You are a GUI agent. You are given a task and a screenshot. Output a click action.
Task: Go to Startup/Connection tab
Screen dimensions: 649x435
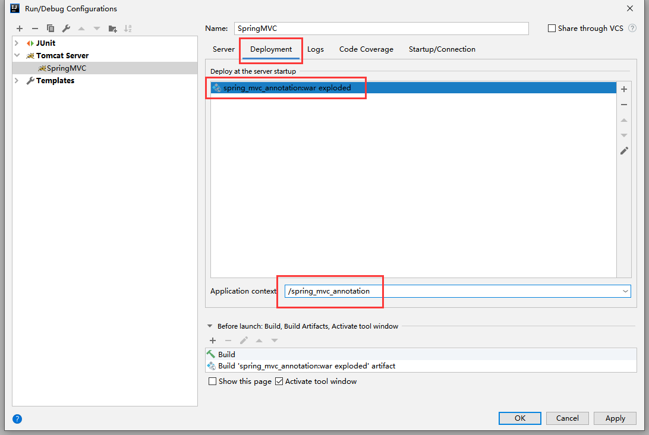pos(442,49)
